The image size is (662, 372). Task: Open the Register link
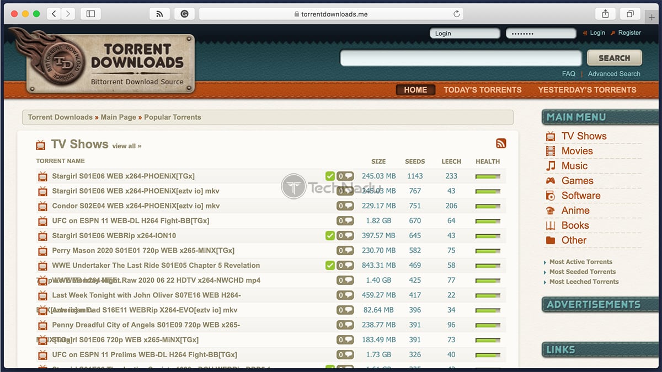pyautogui.click(x=629, y=33)
